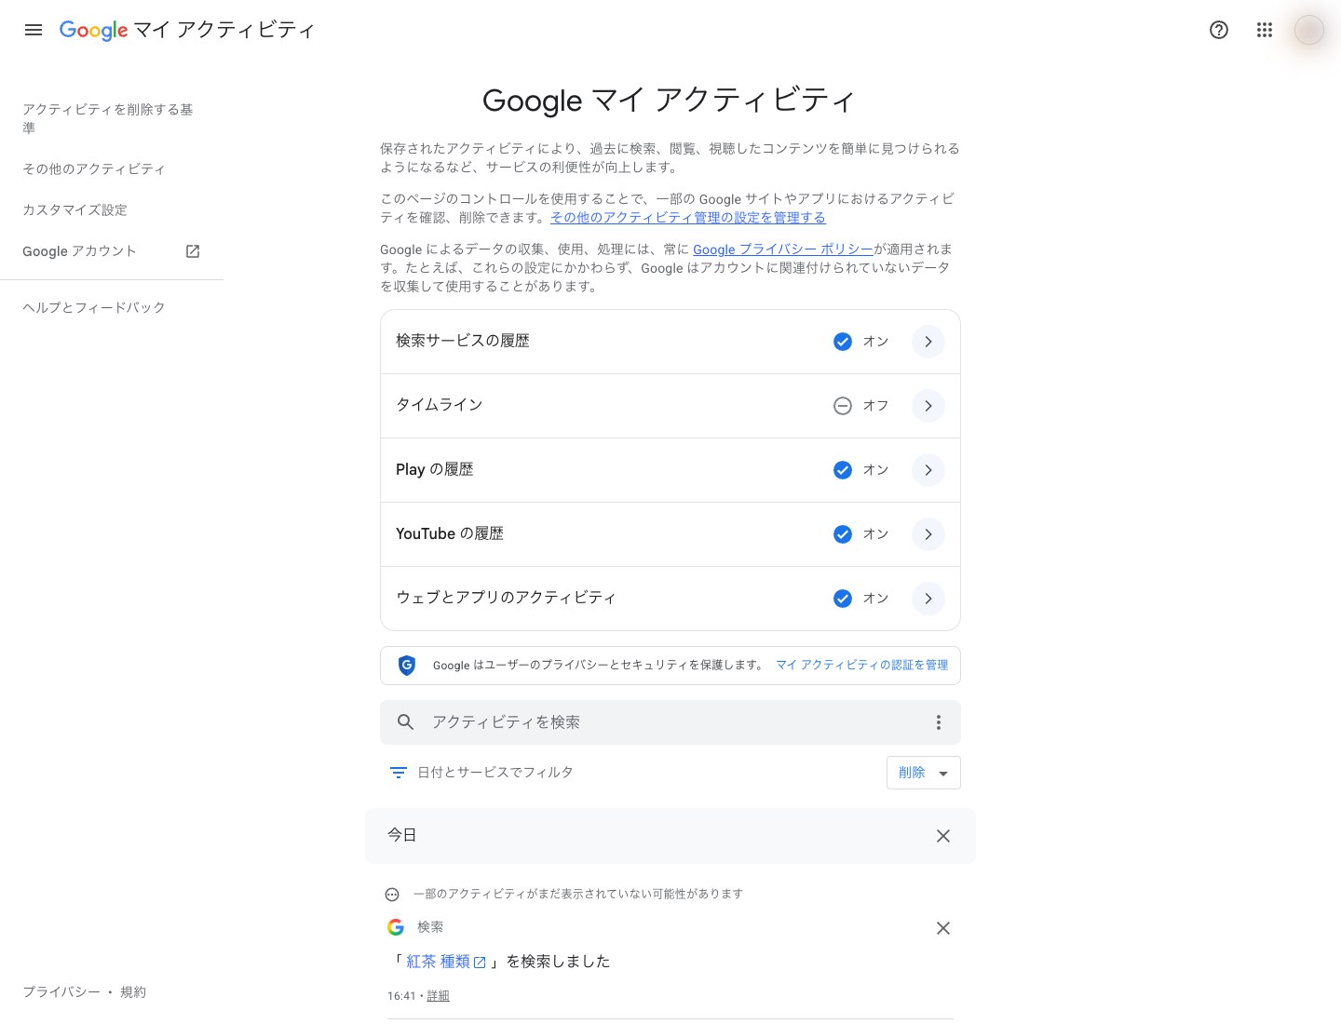
Task: Click 規約 footer link
Action: [133, 992]
